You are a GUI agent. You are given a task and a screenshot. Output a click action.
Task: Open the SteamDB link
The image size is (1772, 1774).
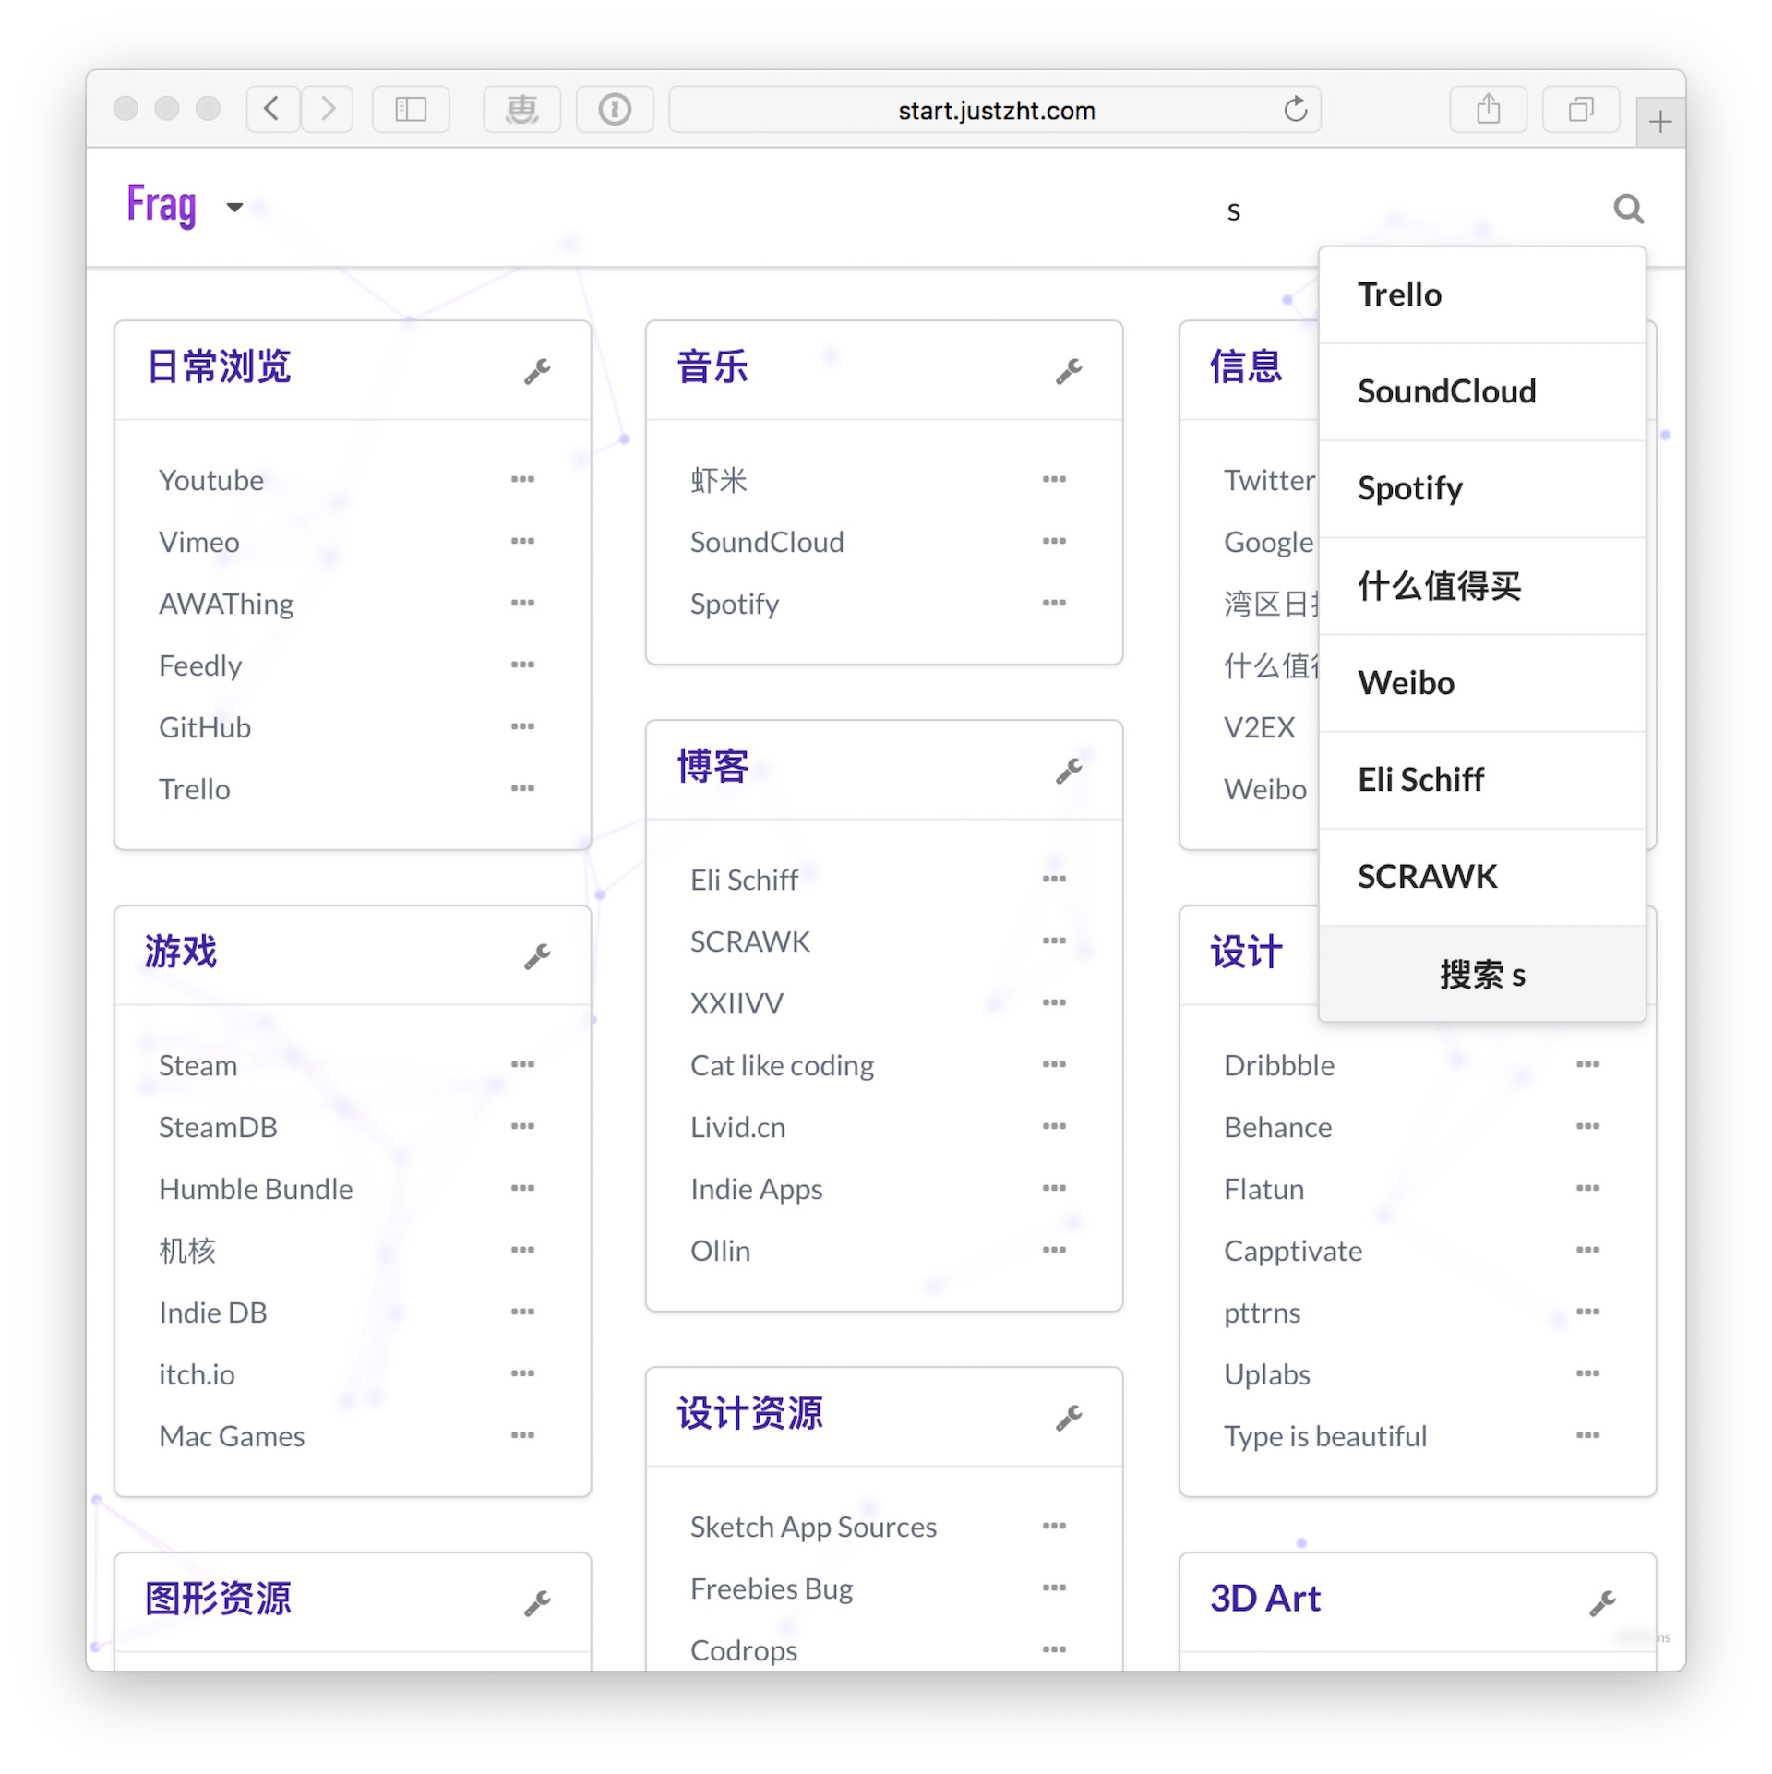point(218,1127)
